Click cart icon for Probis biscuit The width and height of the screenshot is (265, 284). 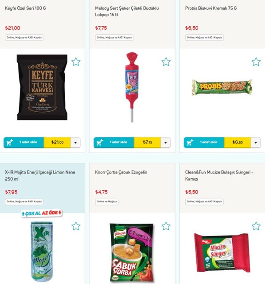(x=190, y=142)
